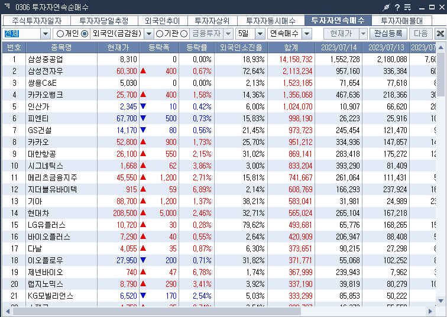Expand the 금융투자 dropdown arrow
The height and width of the screenshot is (317, 447).
(228, 34)
